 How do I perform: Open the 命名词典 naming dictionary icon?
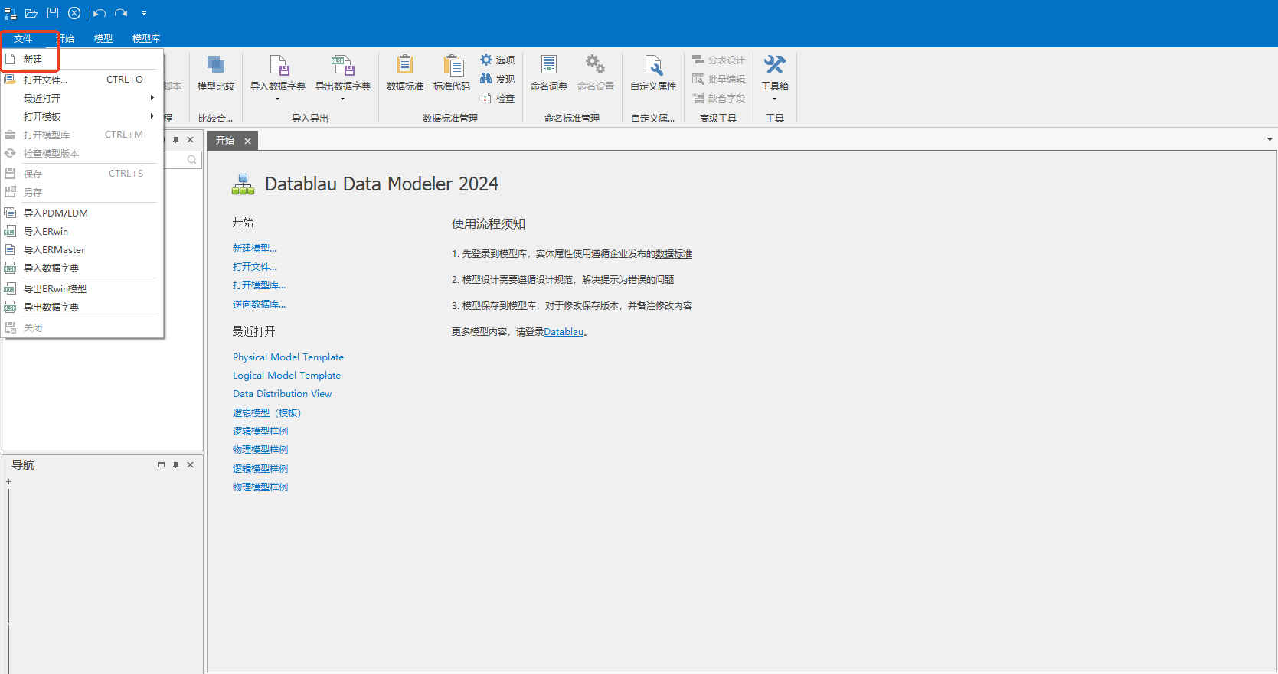(549, 73)
